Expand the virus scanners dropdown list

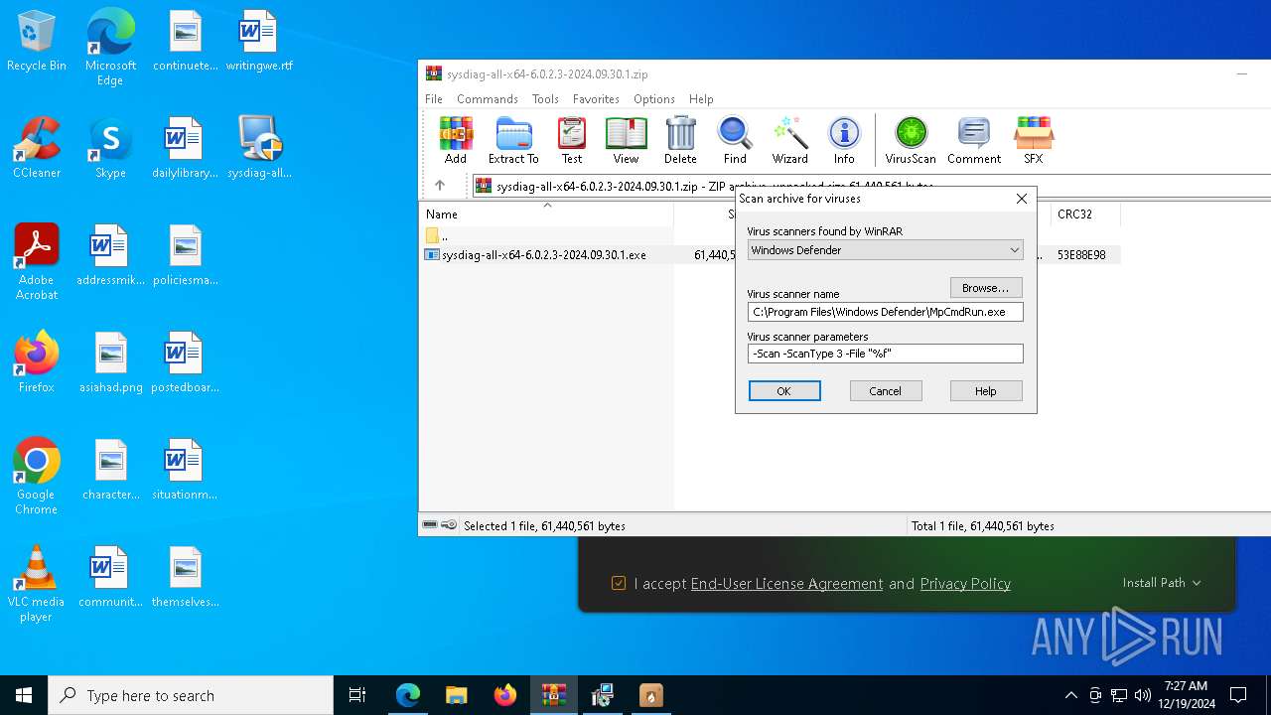coord(1014,250)
